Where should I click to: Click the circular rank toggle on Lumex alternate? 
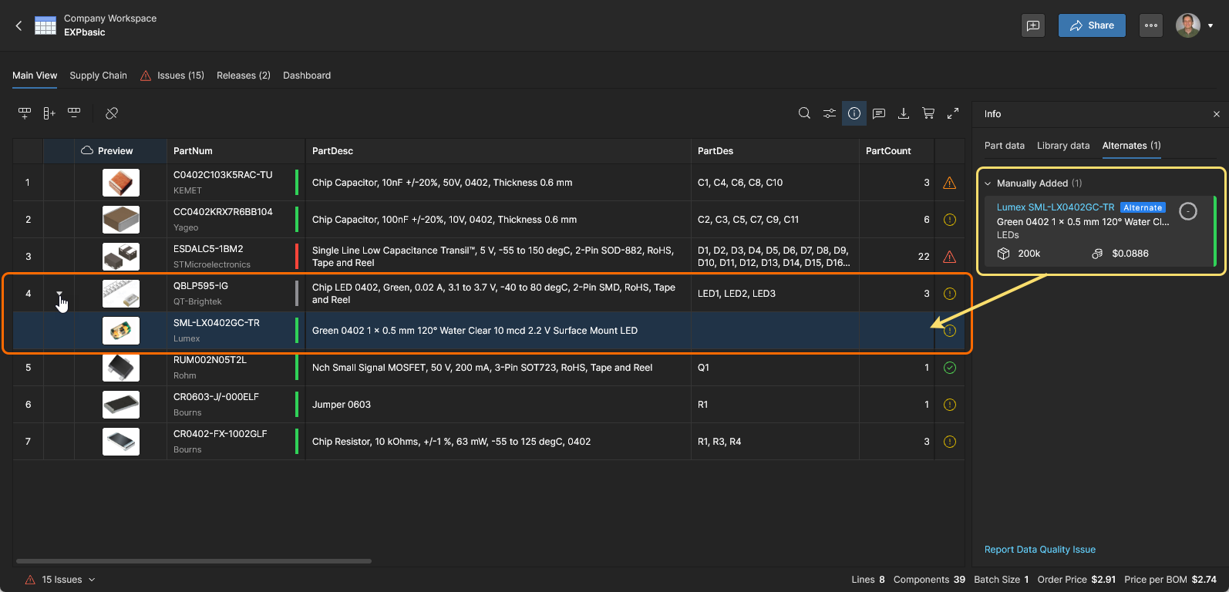pos(1188,211)
